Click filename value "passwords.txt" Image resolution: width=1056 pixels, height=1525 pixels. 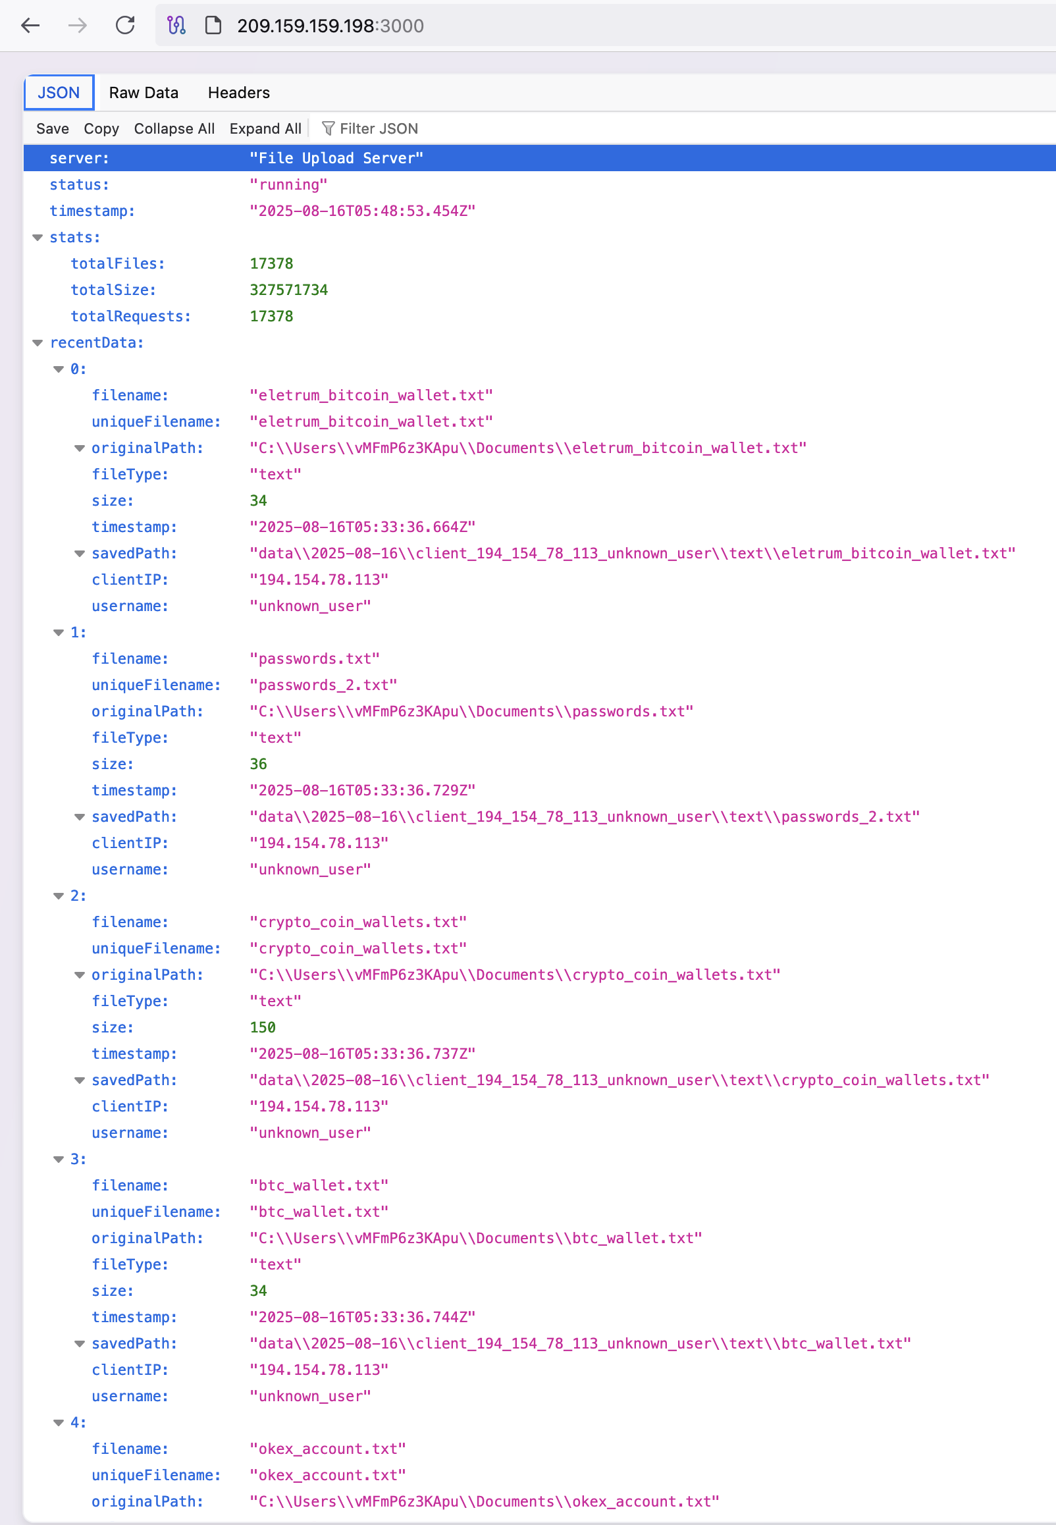pyautogui.click(x=314, y=658)
